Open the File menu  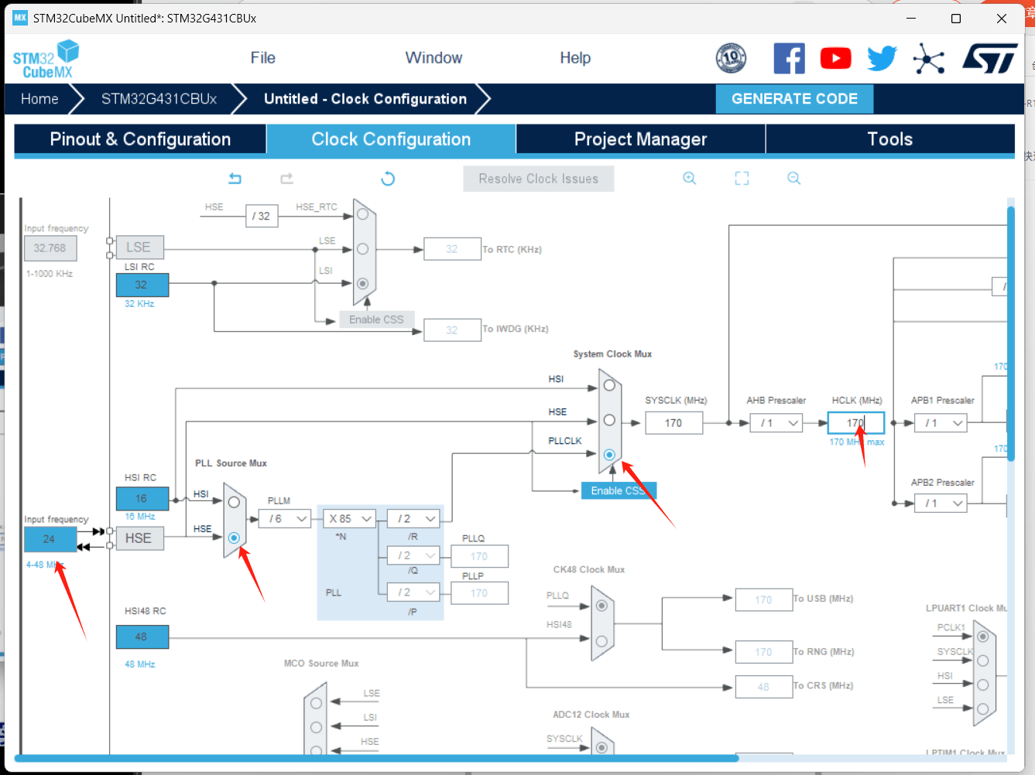pyautogui.click(x=263, y=58)
